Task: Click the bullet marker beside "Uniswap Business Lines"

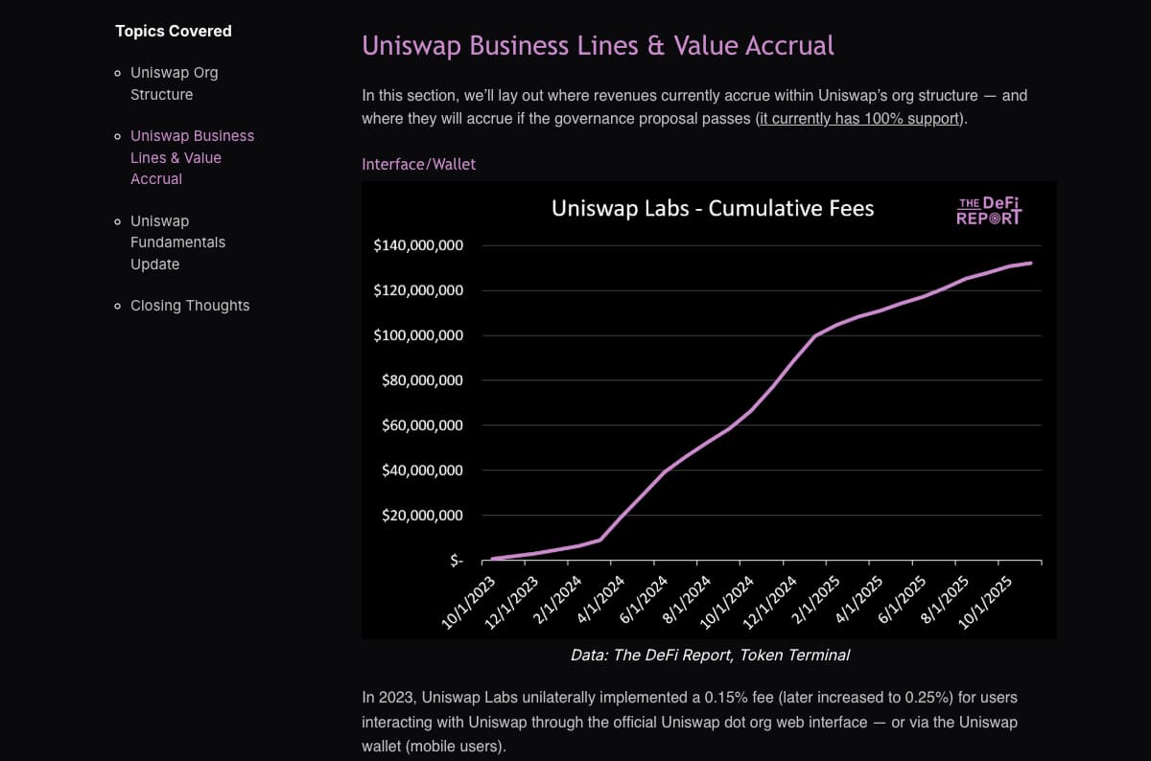Action: [x=117, y=135]
